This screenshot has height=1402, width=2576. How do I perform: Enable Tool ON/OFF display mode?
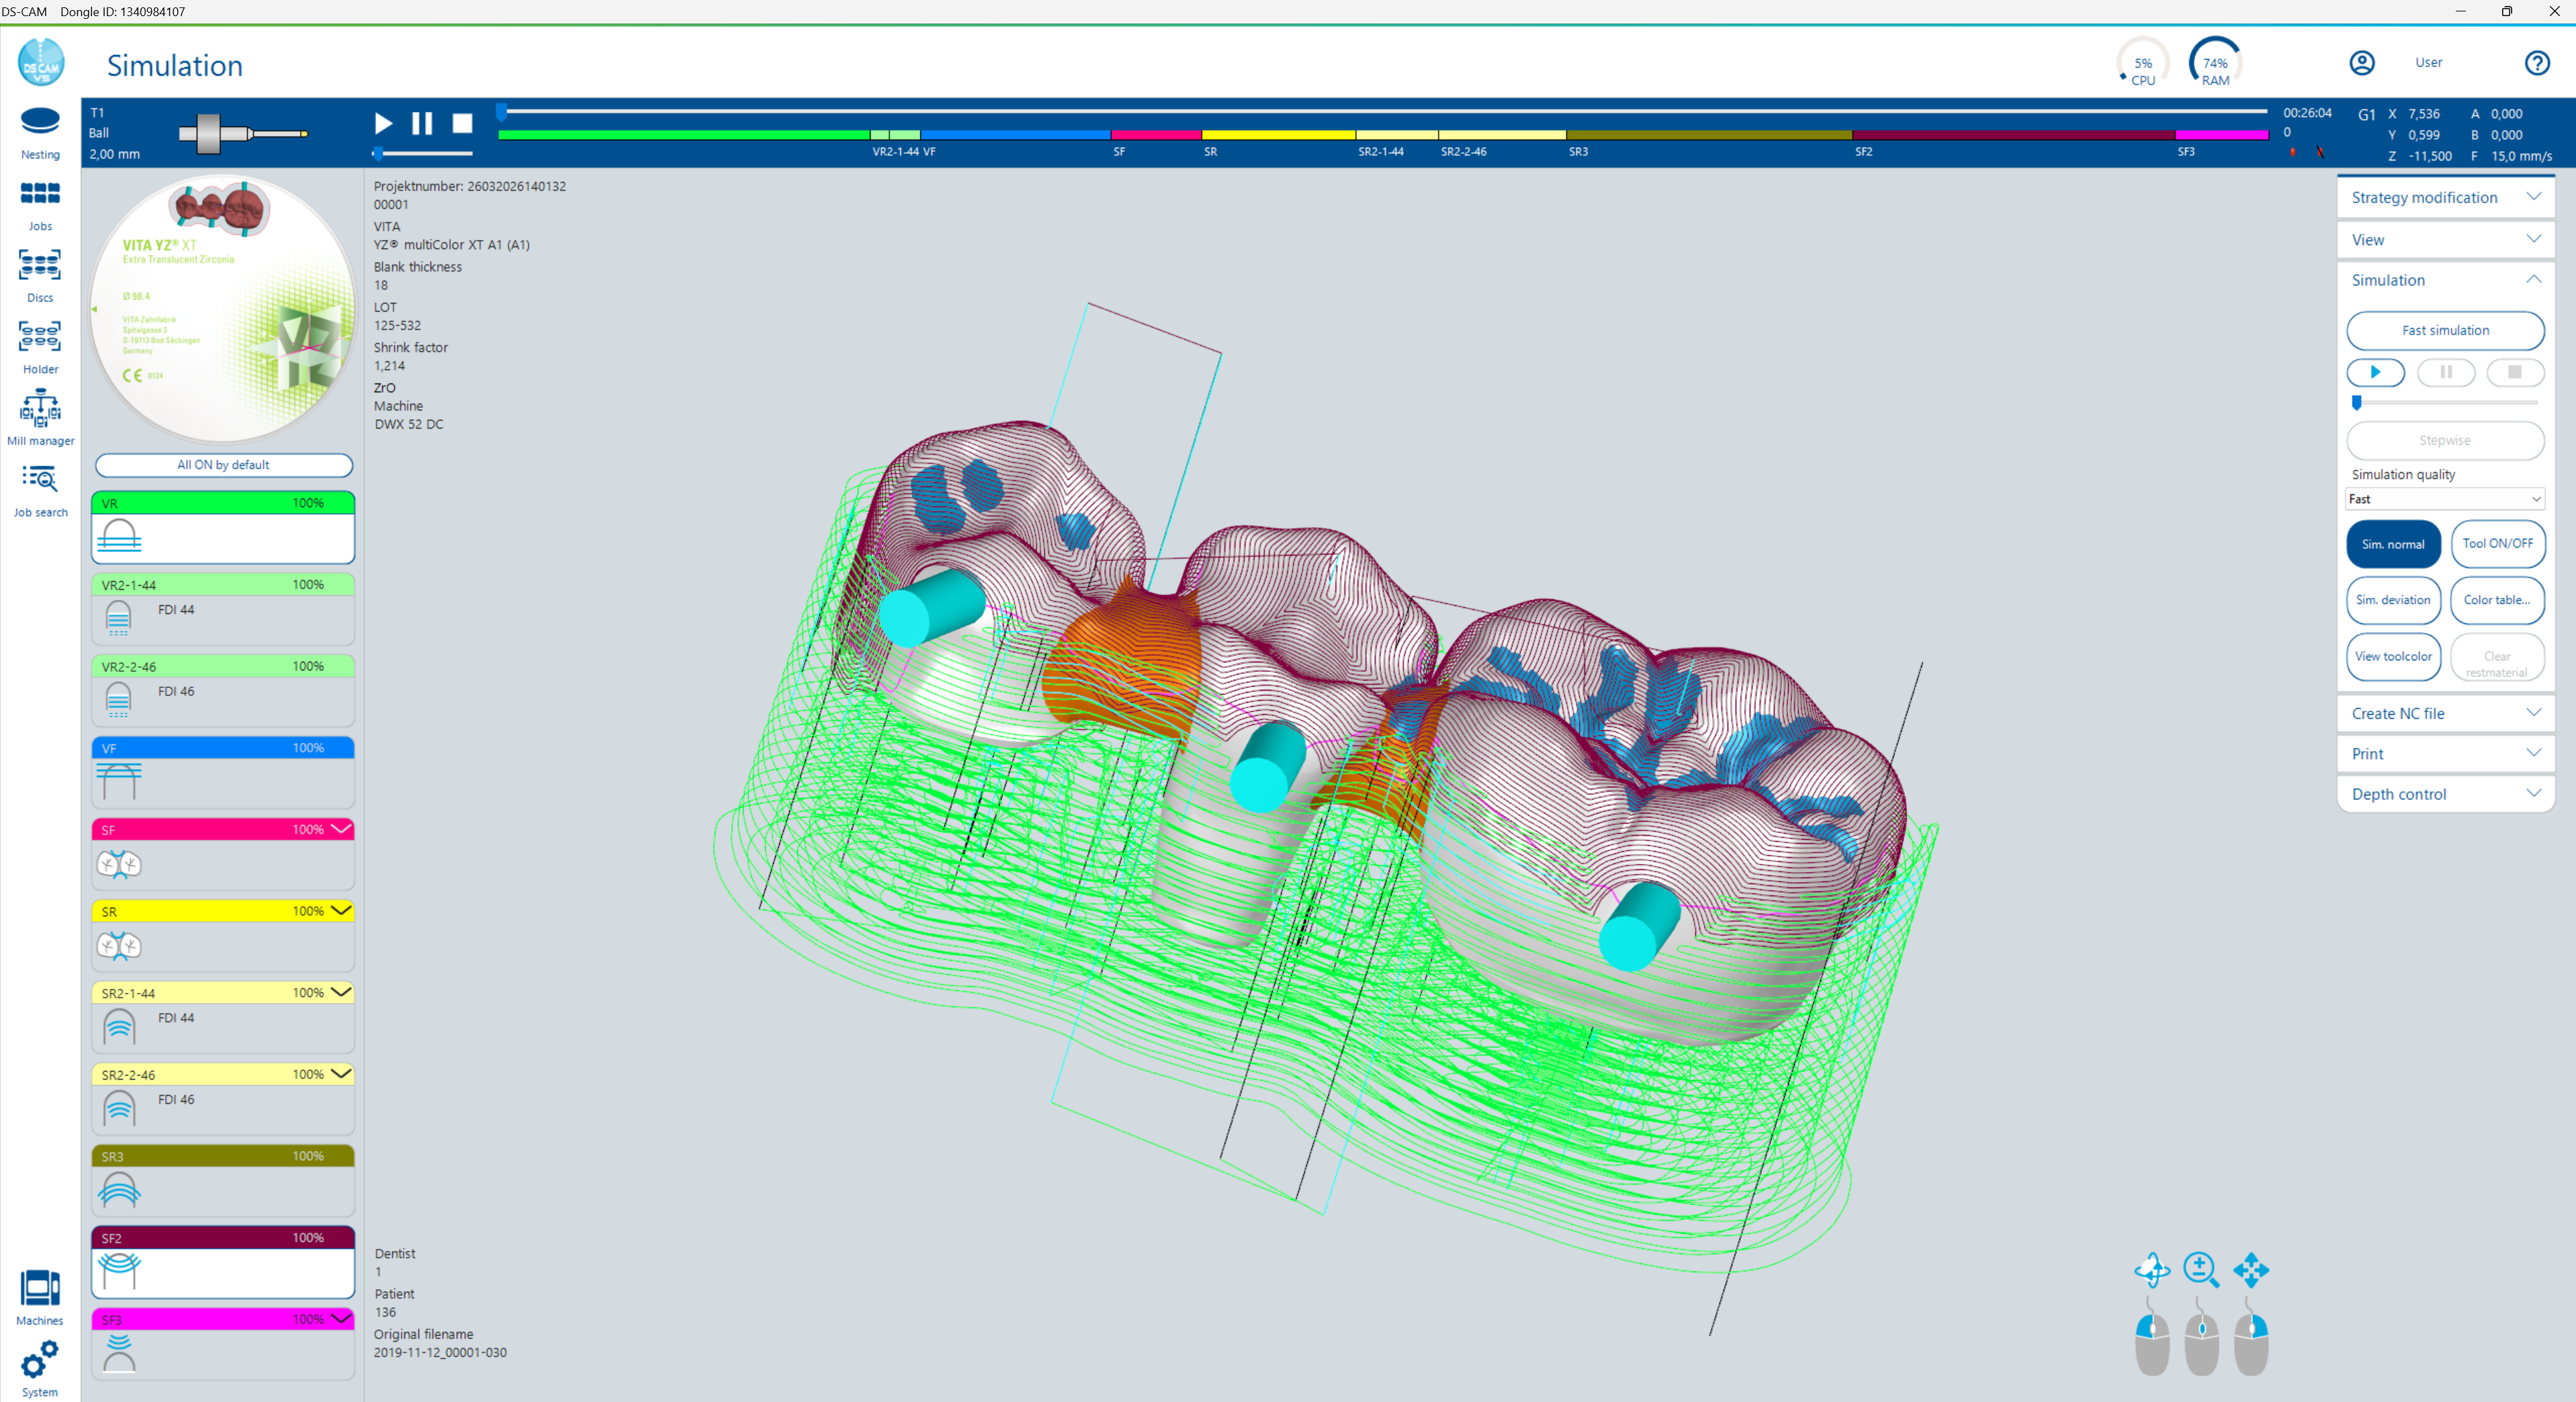2497,543
